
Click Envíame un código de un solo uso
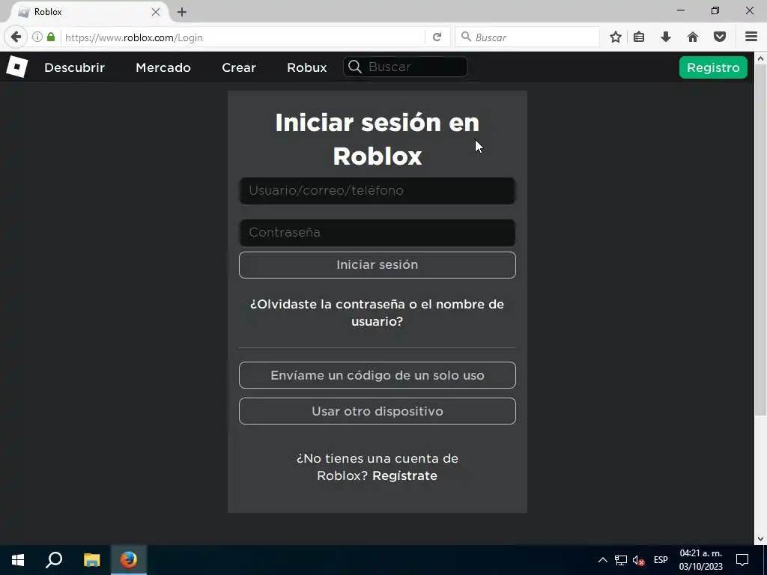(378, 375)
